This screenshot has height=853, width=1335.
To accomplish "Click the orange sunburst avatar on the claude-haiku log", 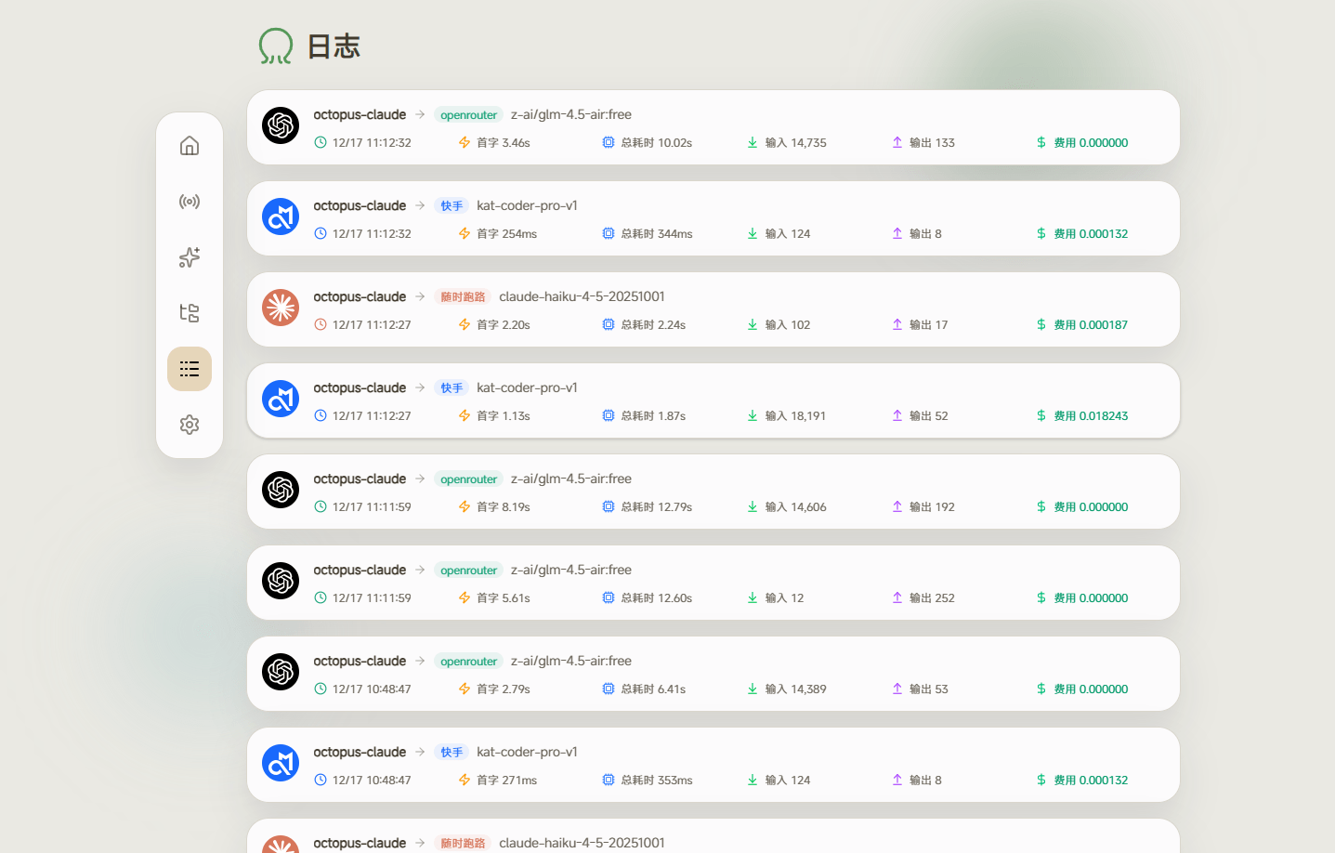I will (x=281, y=308).
